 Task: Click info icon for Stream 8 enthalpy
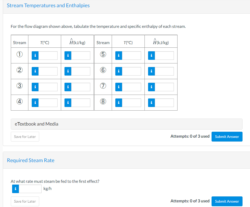click(x=151, y=103)
